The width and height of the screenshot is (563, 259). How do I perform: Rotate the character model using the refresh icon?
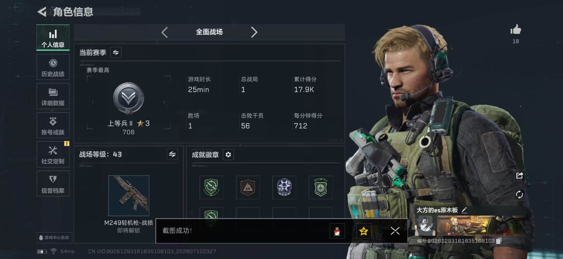click(x=519, y=195)
